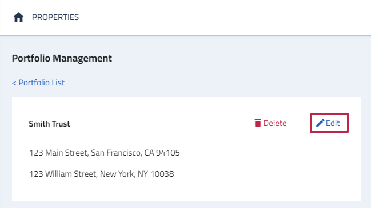Click the blue pencil edit icon

click(x=320, y=123)
